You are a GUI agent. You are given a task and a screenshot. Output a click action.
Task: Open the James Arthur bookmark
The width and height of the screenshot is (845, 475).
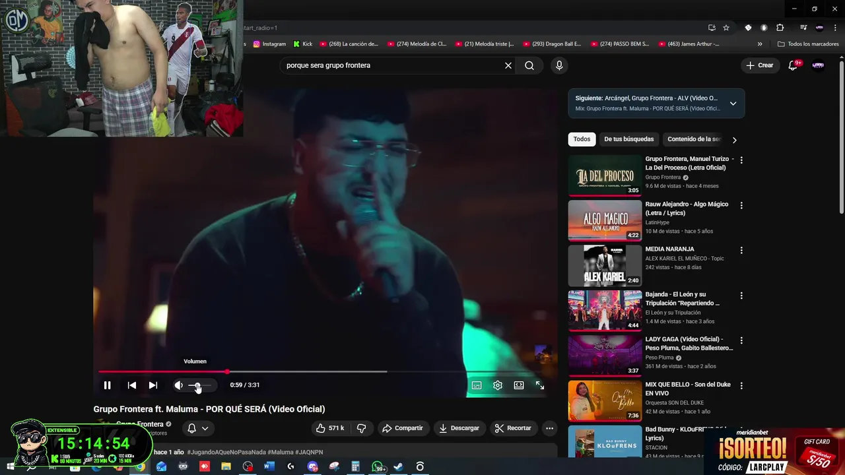click(688, 44)
